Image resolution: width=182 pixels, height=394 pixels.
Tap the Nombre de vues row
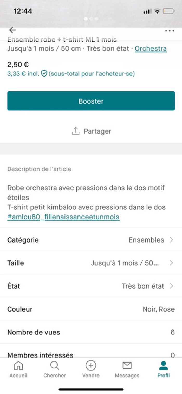91,332
